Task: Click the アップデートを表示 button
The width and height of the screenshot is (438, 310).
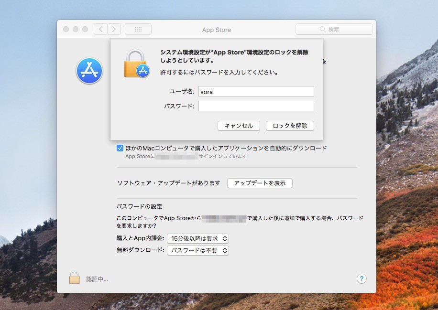Action: coord(260,183)
